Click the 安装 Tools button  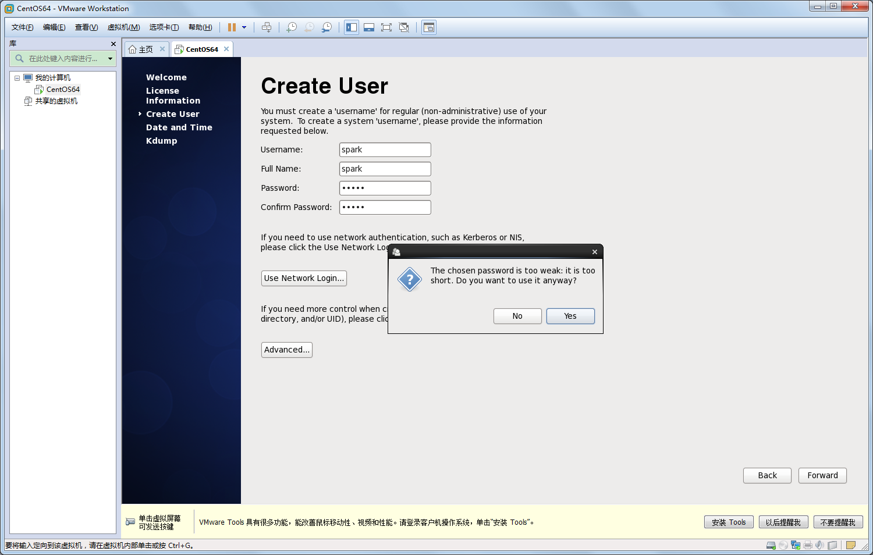[729, 522]
